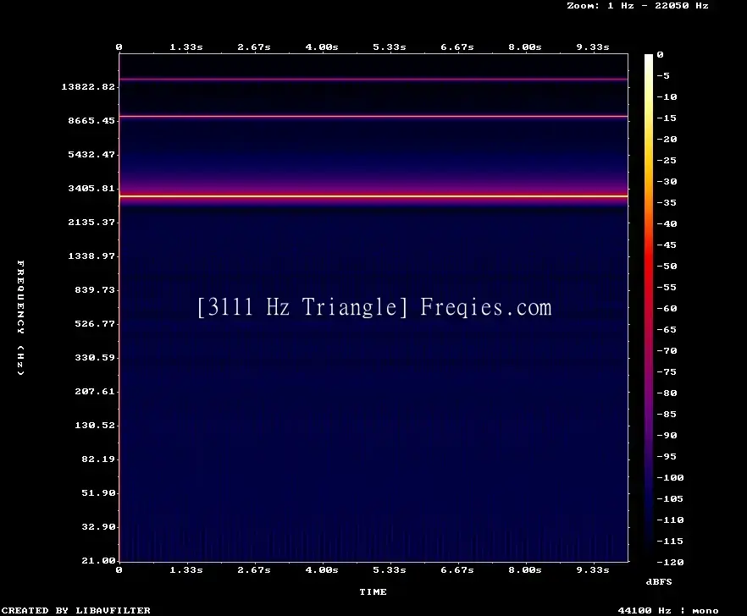747x616 pixels.
Task: Click the -20 value on the dBFS scale
Action: pos(667,139)
